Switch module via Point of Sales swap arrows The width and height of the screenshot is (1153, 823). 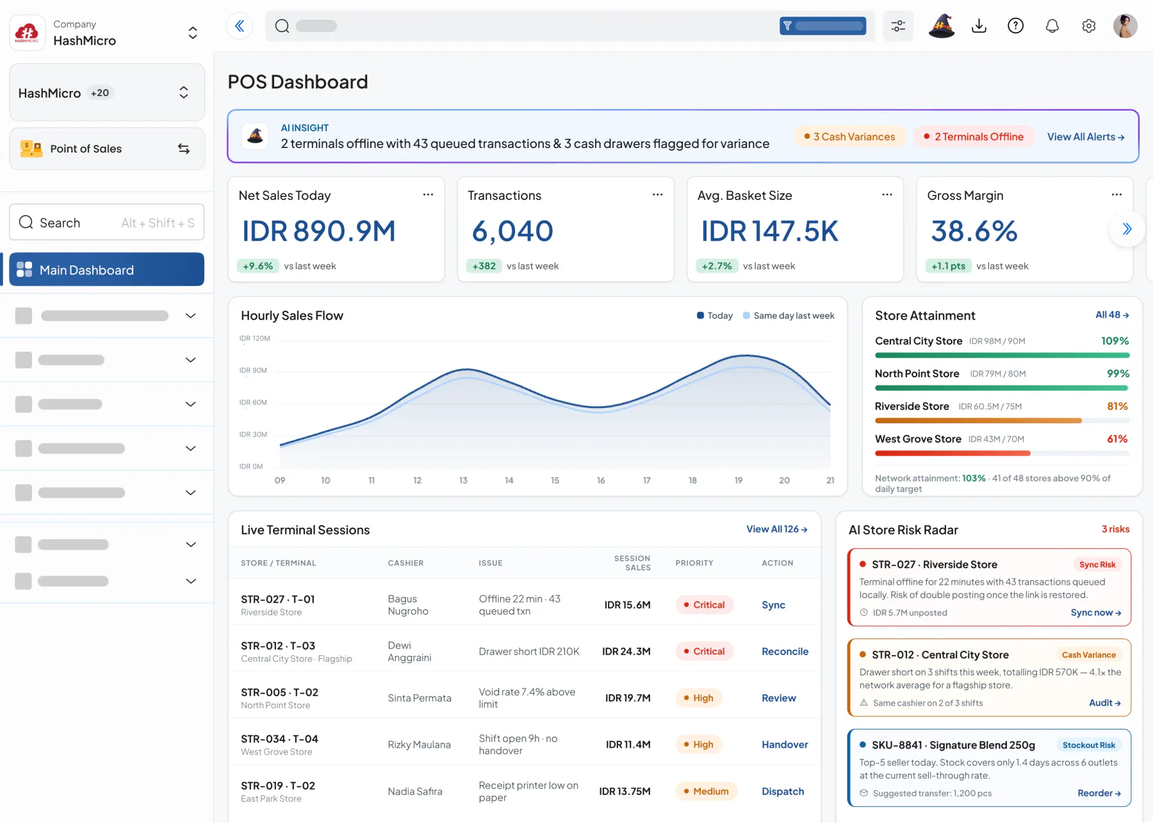(184, 149)
